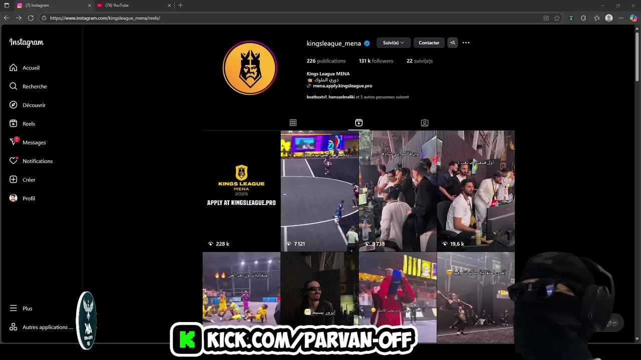Open tab actions menu at top left
The width and height of the screenshot is (641, 360).
pyautogui.click(x=7, y=5)
